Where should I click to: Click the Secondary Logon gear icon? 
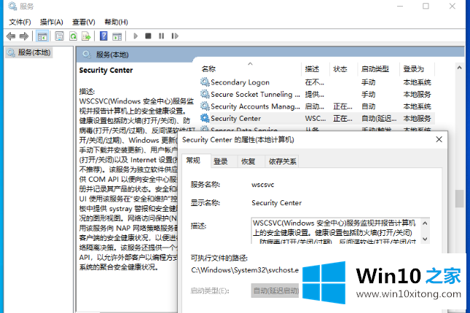(x=205, y=82)
